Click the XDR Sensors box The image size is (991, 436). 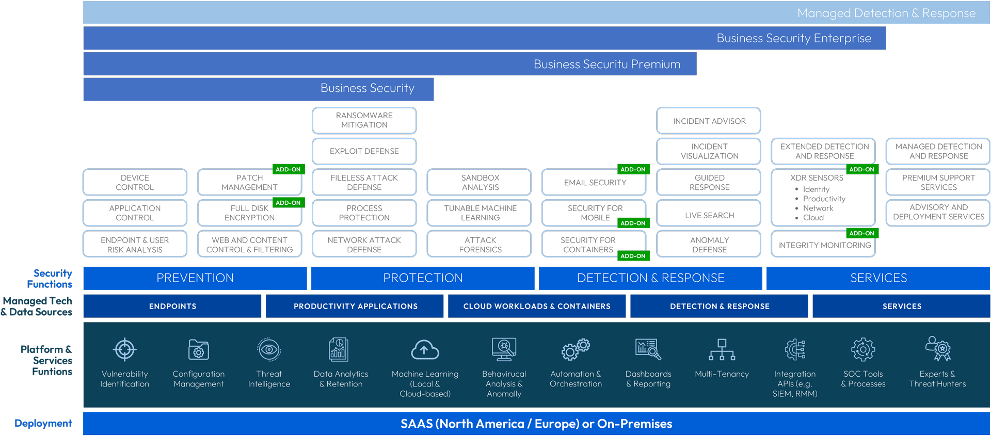coord(824,197)
